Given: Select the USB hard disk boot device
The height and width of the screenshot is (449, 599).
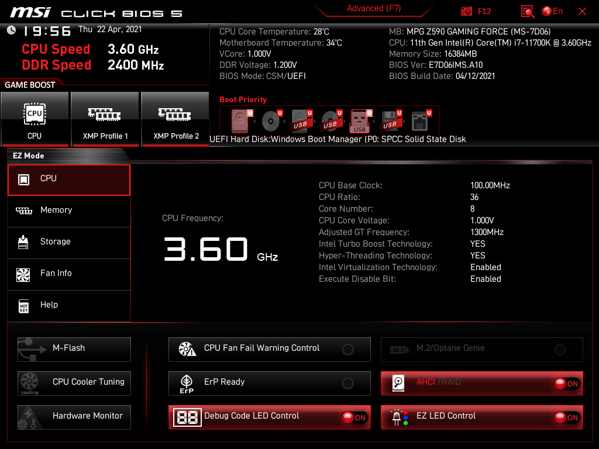Looking at the screenshot, I should pyautogui.click(x=301, y=120).
